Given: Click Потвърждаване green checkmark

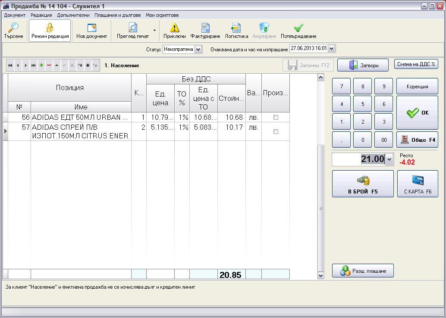Looking at the screenshot, I should pyautogui.click(x=298, y=31).
